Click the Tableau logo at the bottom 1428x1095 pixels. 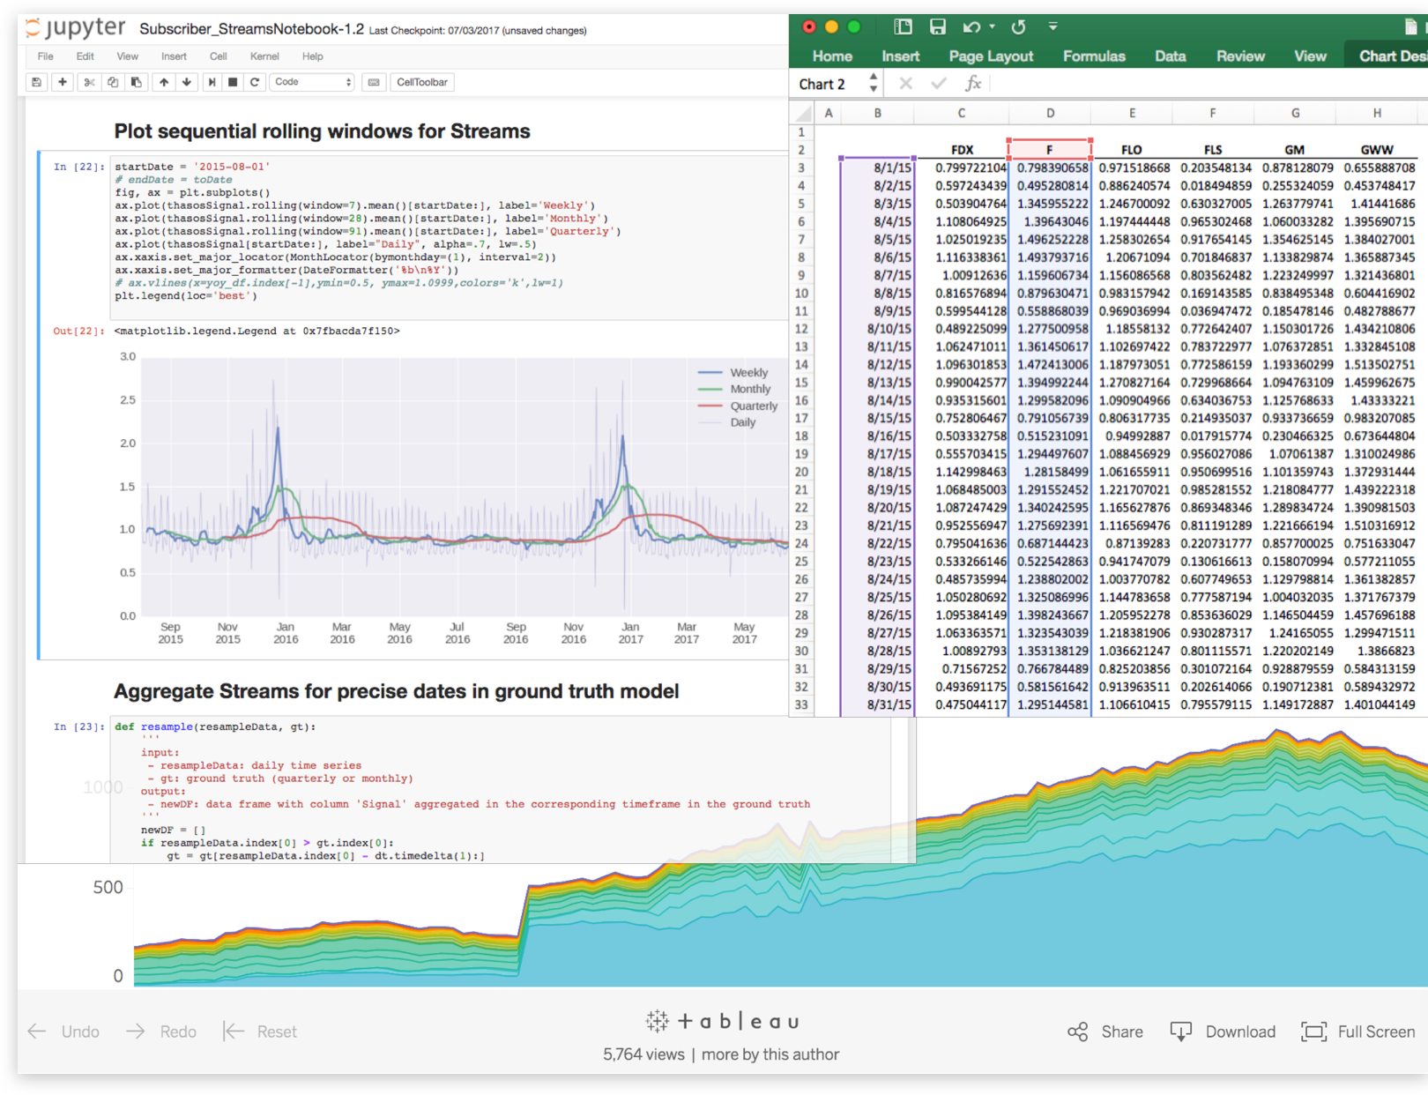(x=722, y=1021)
